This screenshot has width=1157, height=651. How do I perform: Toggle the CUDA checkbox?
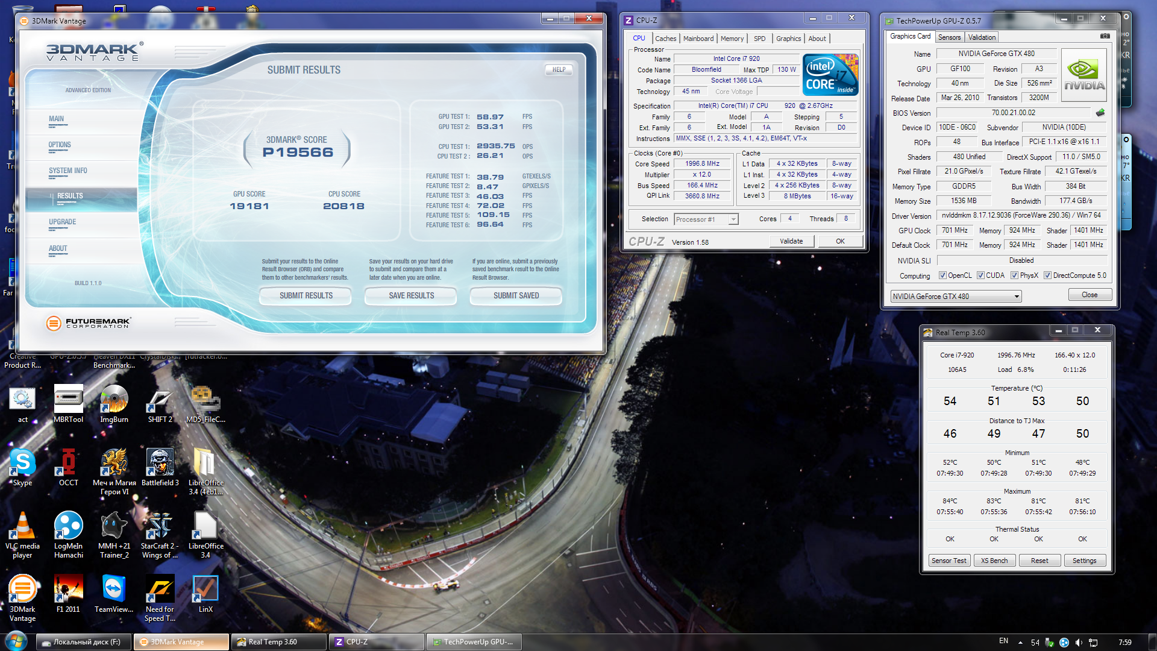[x=980, y=275]
